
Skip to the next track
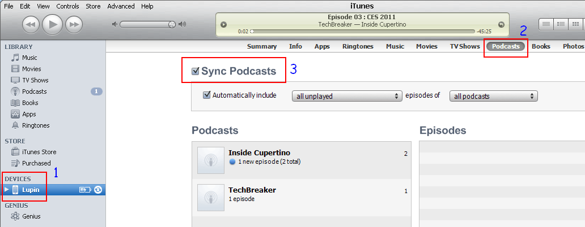(74, 24)
